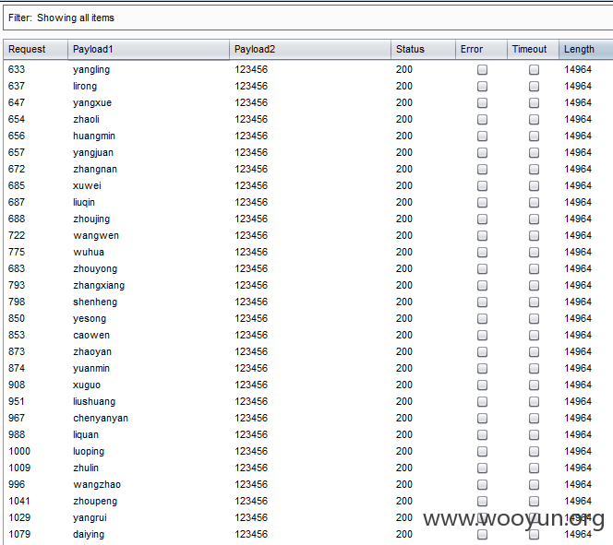Sort by the Payload1 column header

pos(149,49)
